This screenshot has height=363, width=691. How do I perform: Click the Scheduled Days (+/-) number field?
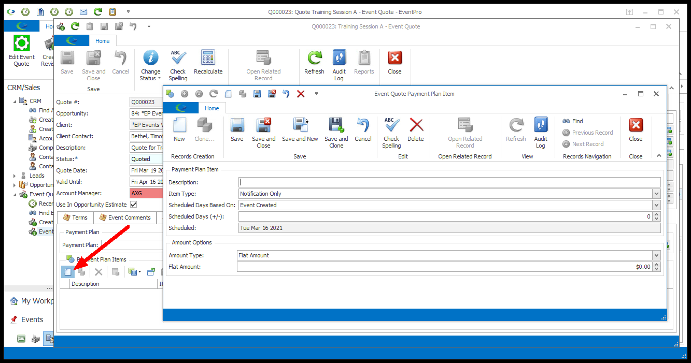click(x=445, y=216)
